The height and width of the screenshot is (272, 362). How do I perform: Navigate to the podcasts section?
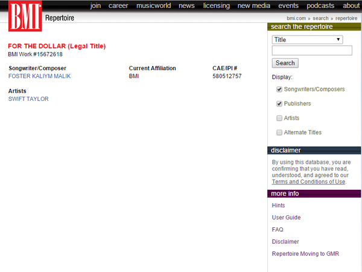pos(320,5)
